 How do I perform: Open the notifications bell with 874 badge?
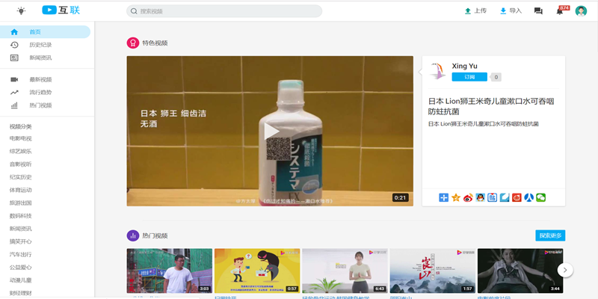point(560,11)
